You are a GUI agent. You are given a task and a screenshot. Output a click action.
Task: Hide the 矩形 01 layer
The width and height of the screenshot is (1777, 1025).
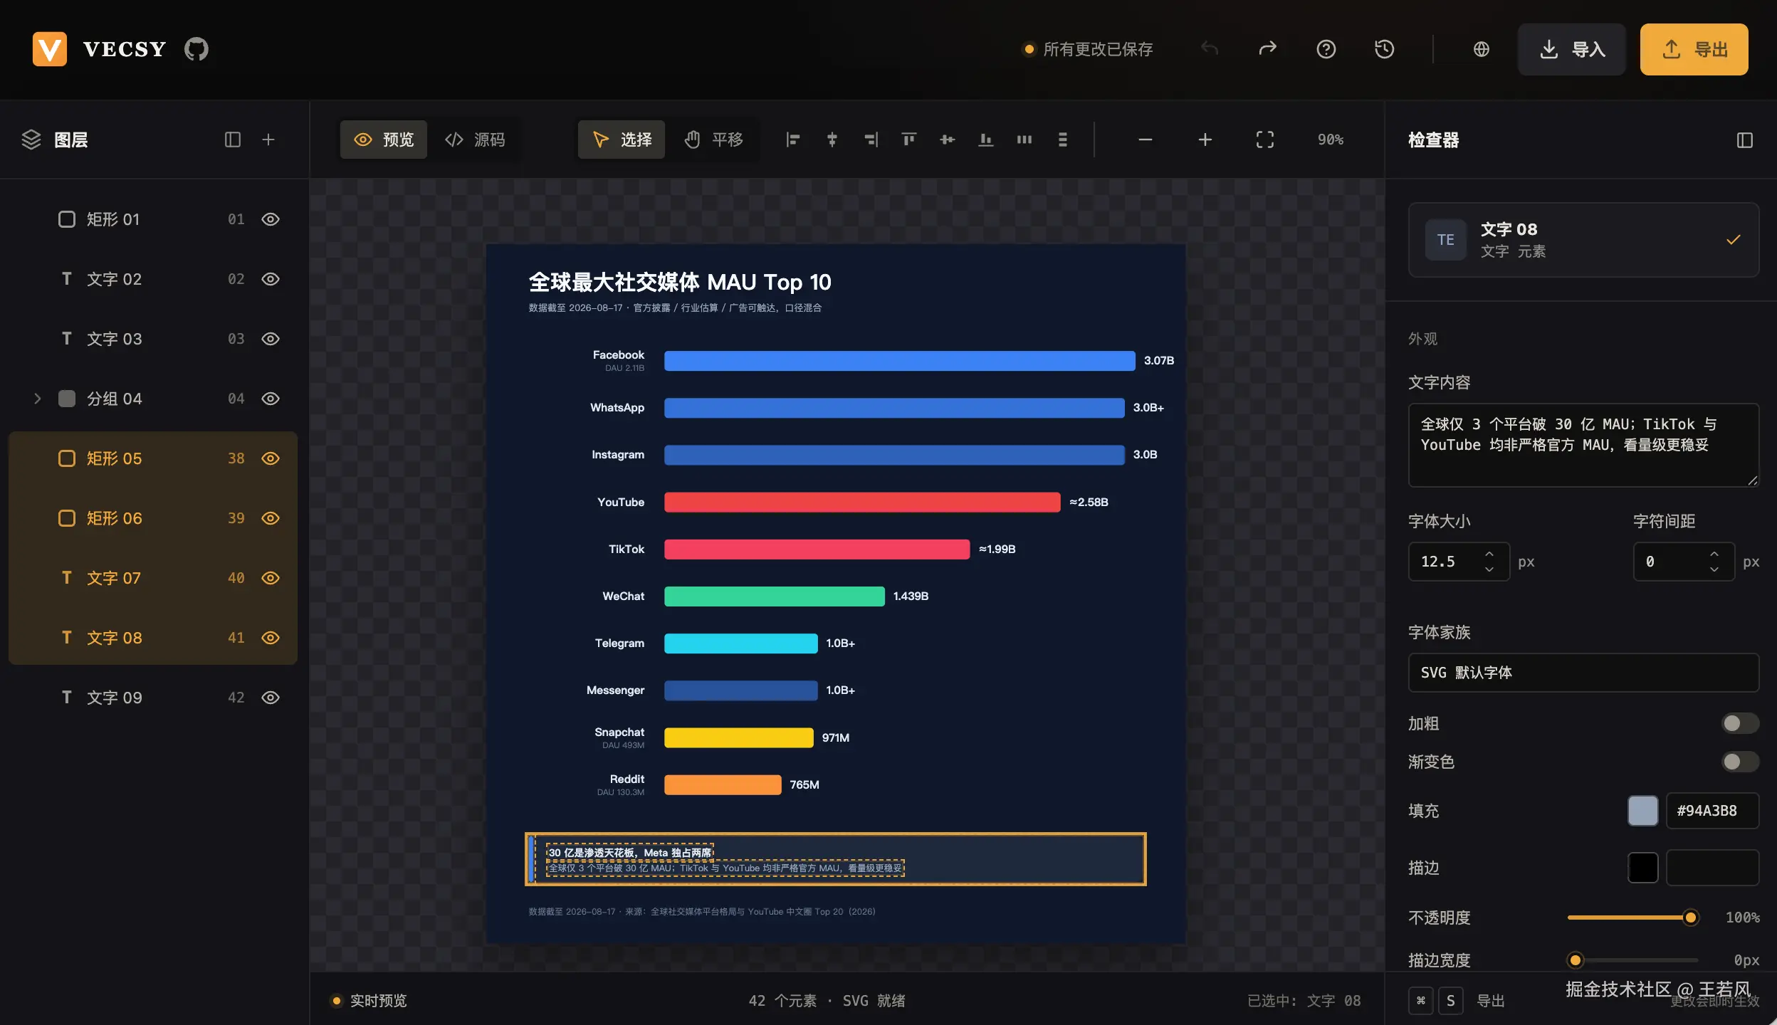point(271,219)
